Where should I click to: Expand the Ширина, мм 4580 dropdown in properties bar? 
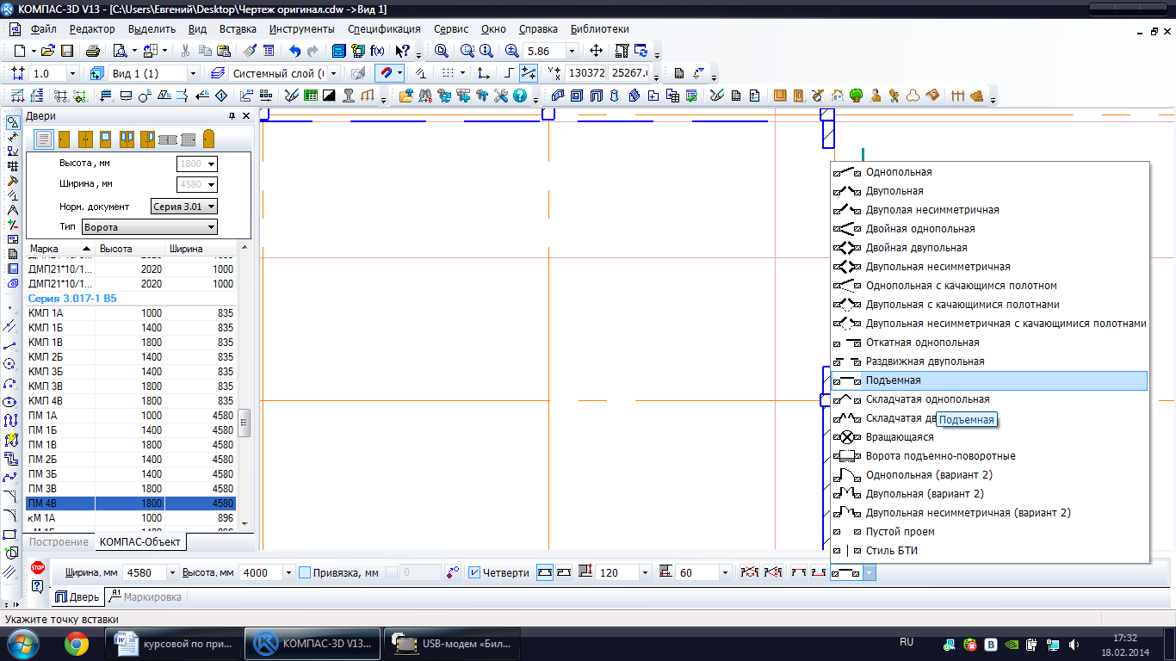coord(173,572)
